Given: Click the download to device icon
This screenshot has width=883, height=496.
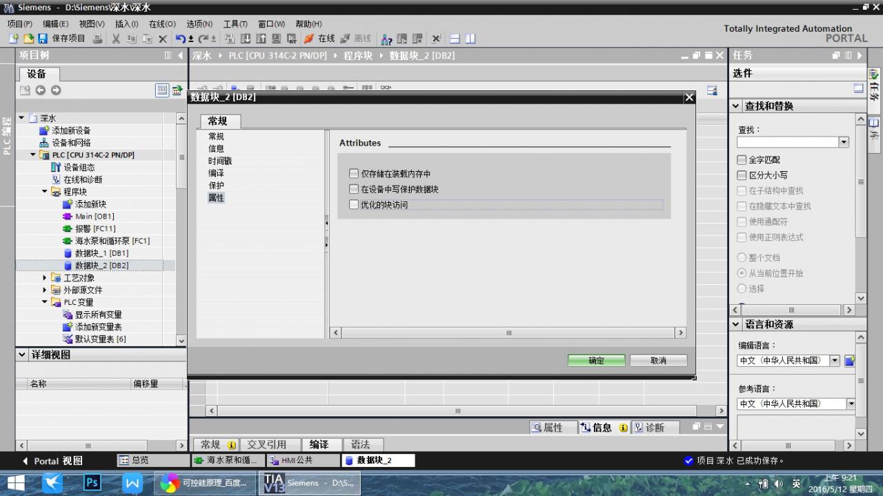Looking at the screenshot, I should (245, 39).
